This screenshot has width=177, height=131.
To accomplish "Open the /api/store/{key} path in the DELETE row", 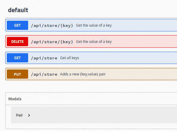I will [x=52, y=42].
